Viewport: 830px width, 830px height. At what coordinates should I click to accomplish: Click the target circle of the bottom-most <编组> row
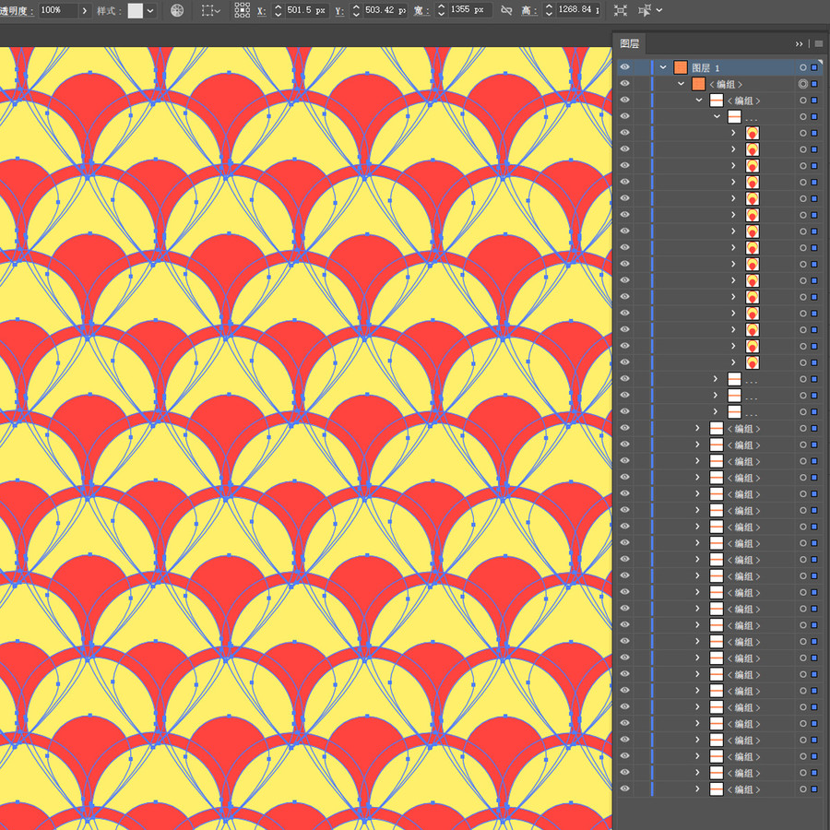pos(803,789)
